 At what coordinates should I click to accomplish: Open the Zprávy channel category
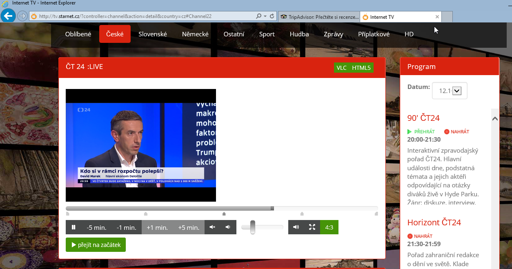click(334, 34)
